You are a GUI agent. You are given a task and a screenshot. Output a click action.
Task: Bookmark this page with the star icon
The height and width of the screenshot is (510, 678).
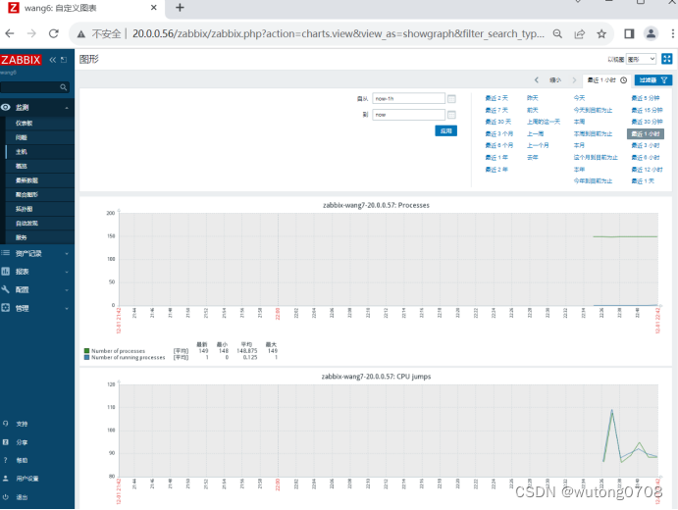(x=601, y=33)
